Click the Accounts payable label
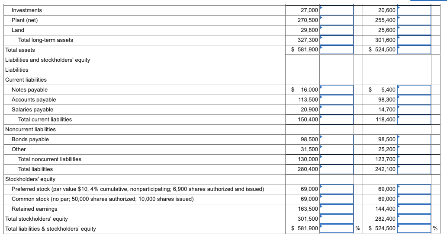Viewport: 447px width, 238px height. pos(34,100)
